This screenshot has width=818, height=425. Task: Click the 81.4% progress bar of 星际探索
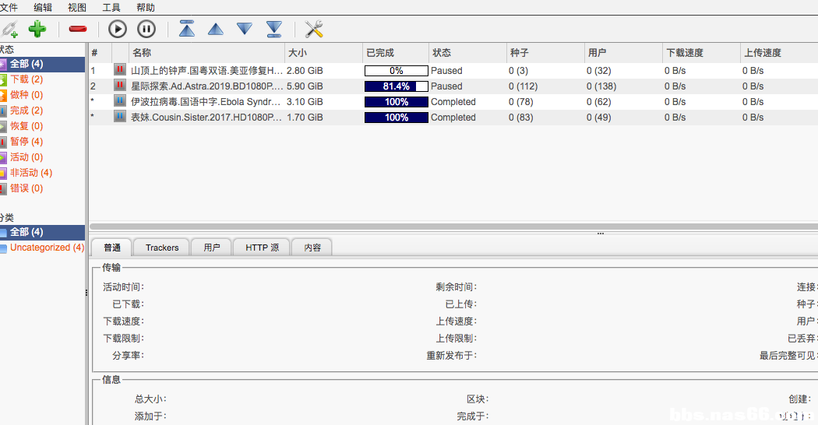(397, 86)
